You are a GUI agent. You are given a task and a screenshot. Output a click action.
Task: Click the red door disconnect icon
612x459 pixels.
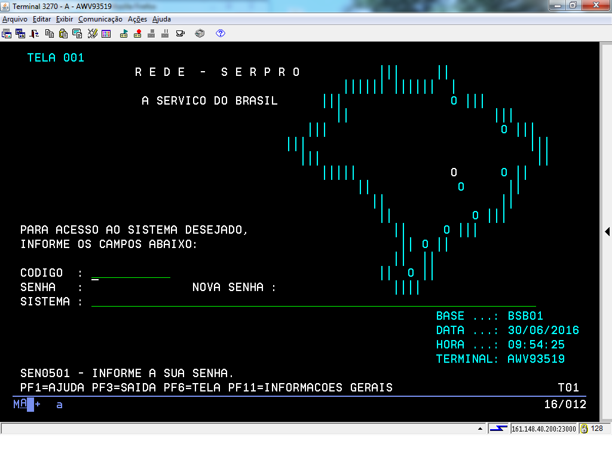(x=34, y=33)
